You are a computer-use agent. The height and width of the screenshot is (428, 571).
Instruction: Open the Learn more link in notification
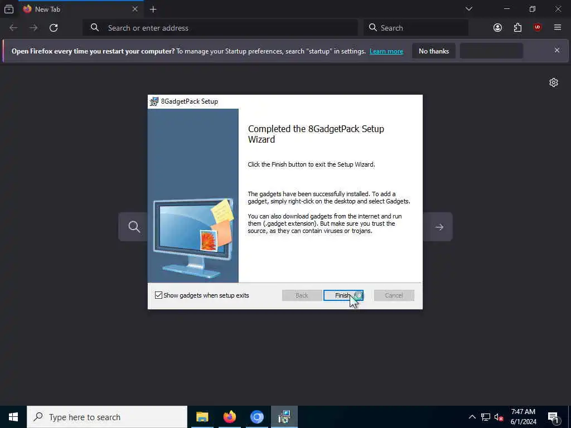386,51
